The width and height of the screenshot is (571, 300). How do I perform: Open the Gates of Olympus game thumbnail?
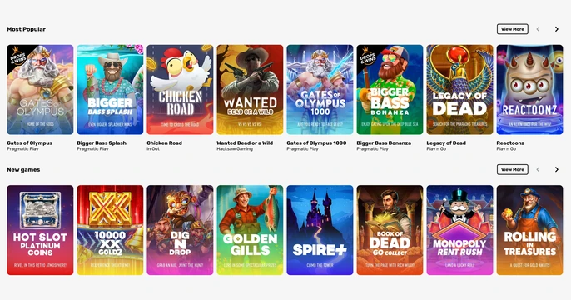(40, 90)
